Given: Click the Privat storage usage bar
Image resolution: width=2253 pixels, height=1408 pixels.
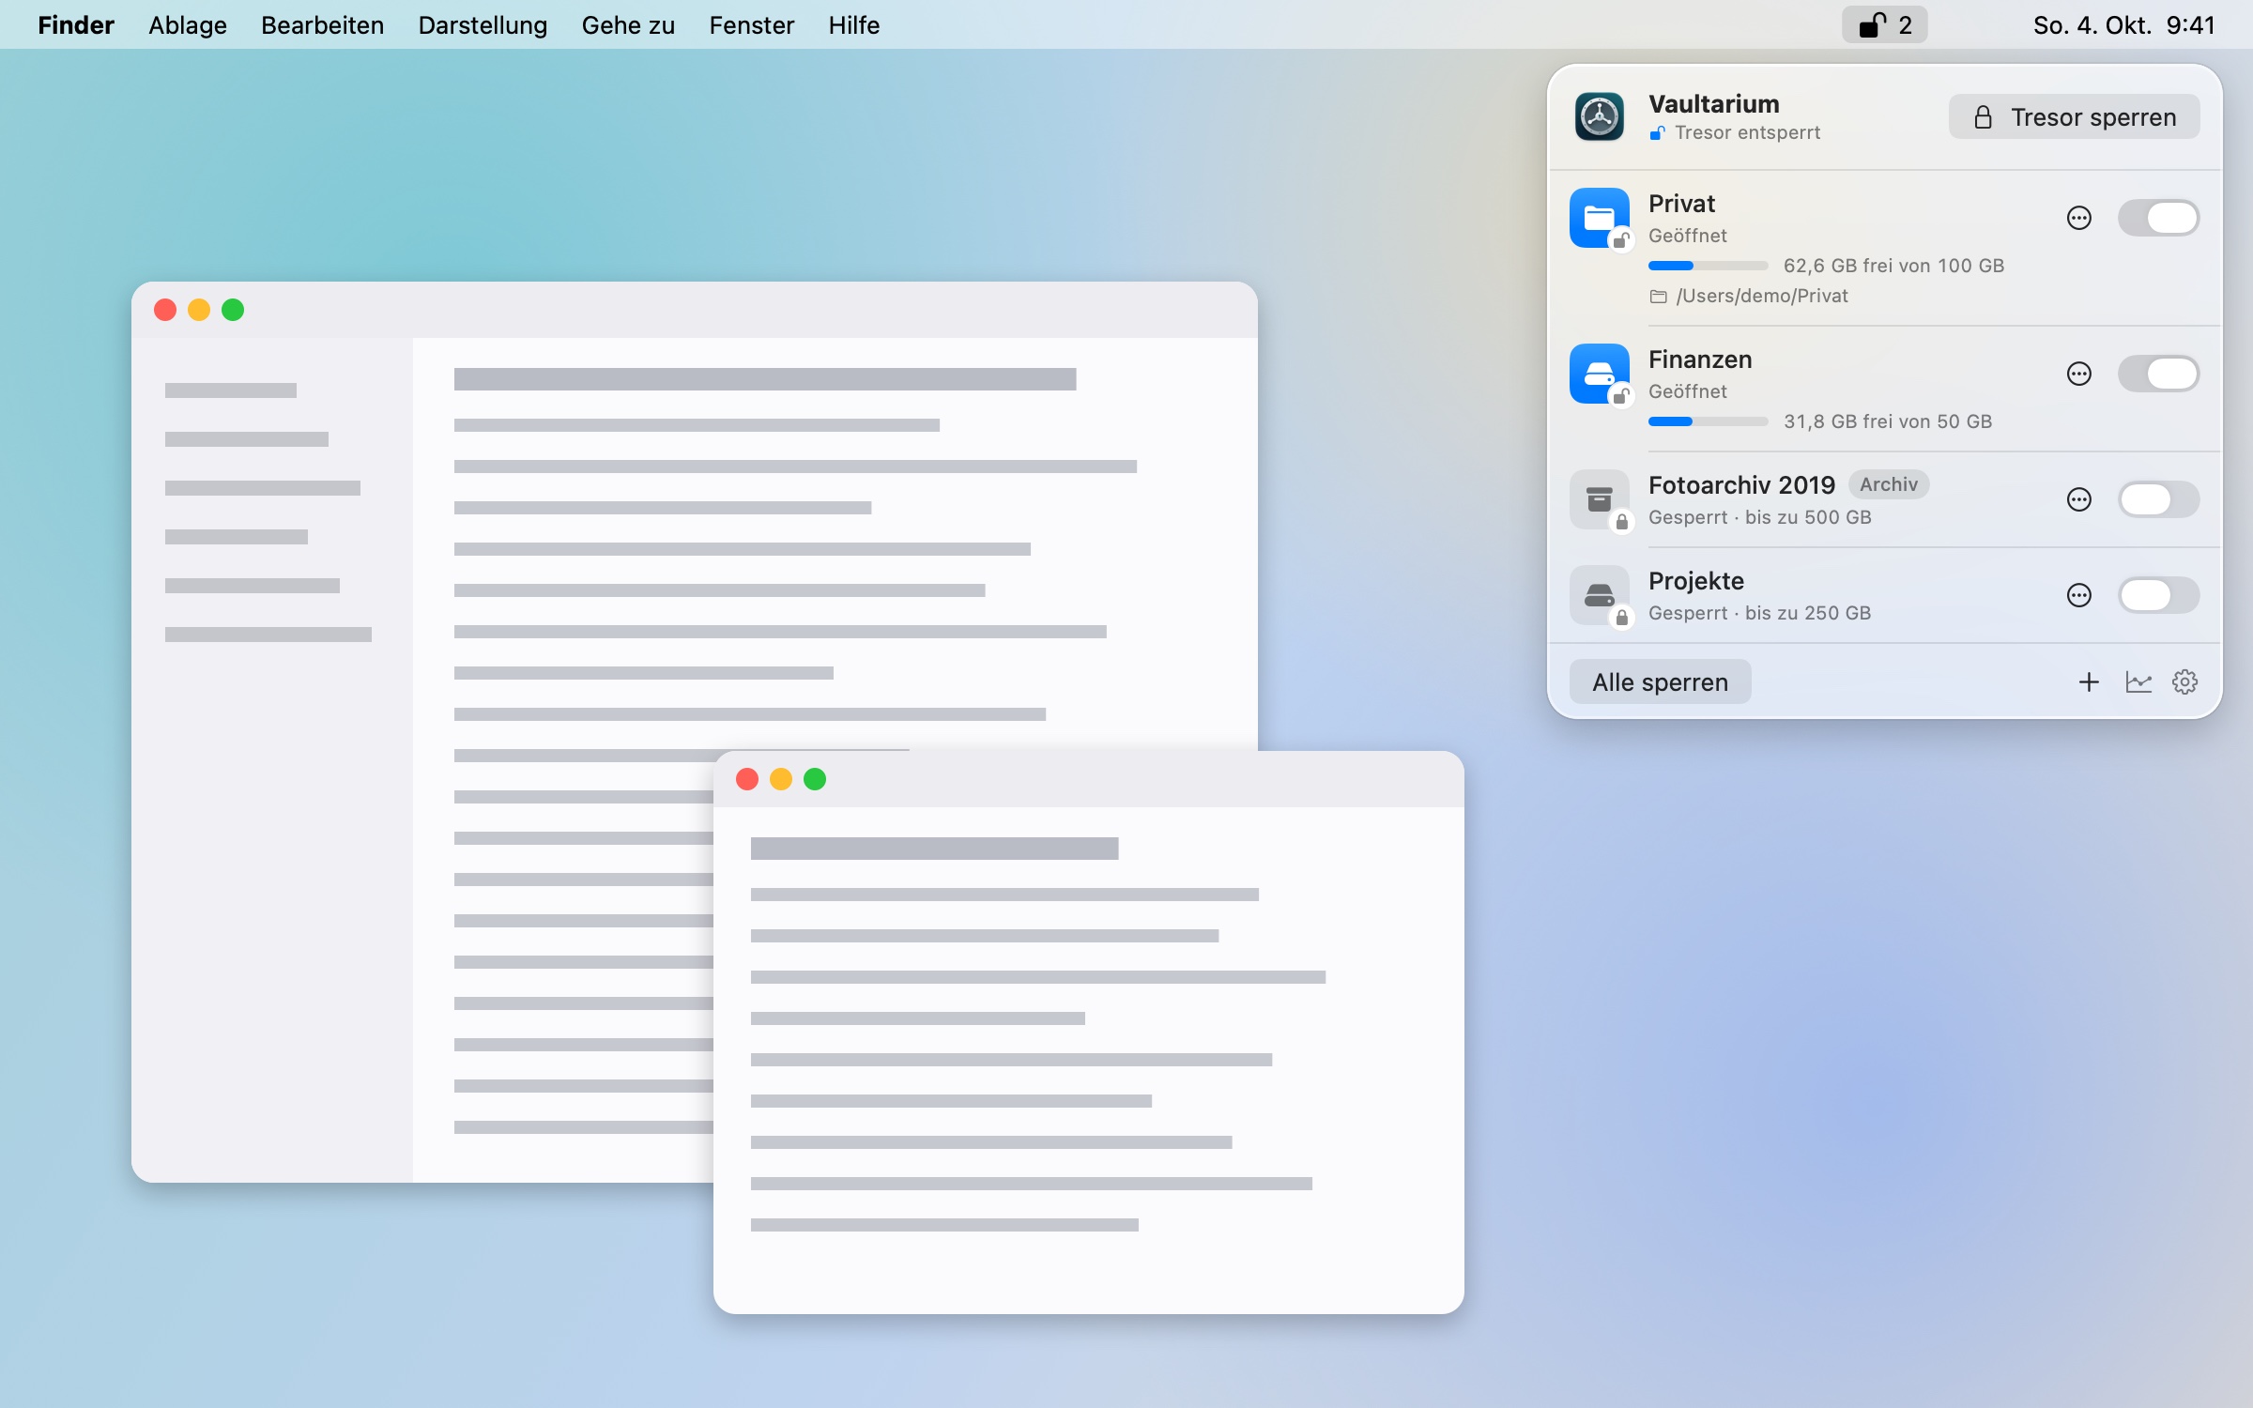Looking at the screenshot, I should pyautogui.click(x=1708, y=266).
